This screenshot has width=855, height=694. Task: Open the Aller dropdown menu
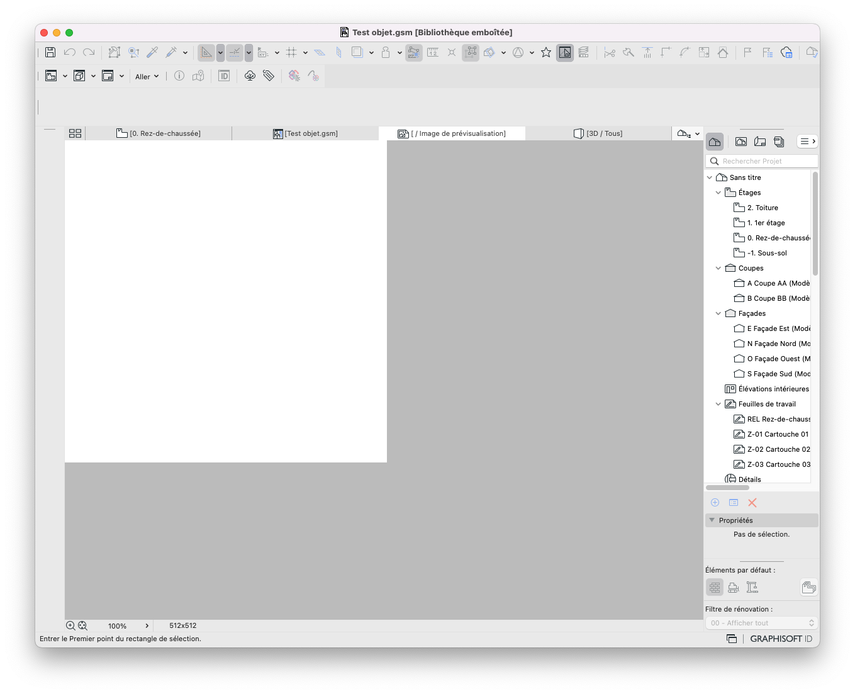pyautogui.click(x=147, y=77)
